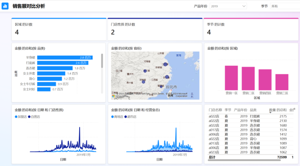Toggle 自营店 legend item in line chart
Viewport: 300px width, 166px height.
coord(35,117)
